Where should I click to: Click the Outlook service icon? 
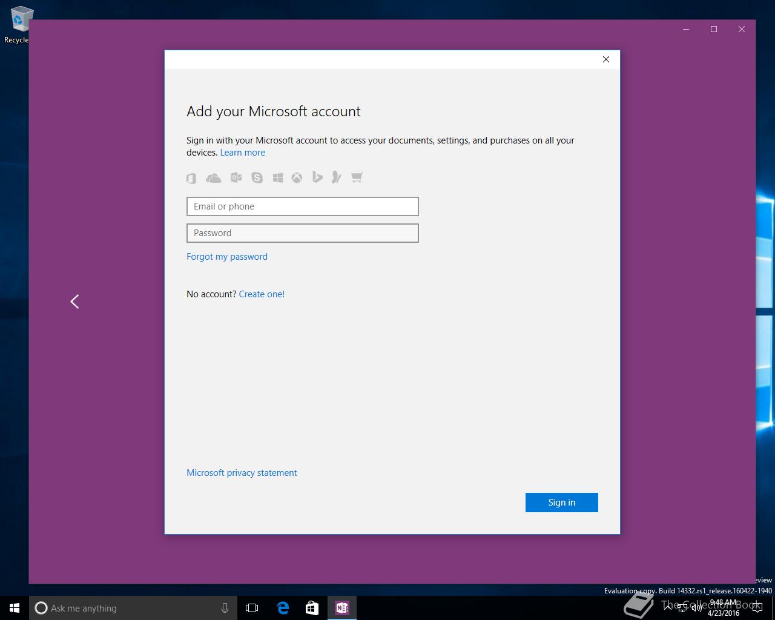236,177
